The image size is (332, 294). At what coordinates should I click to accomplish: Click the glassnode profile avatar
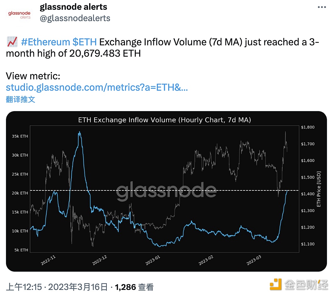coord(19,14)
